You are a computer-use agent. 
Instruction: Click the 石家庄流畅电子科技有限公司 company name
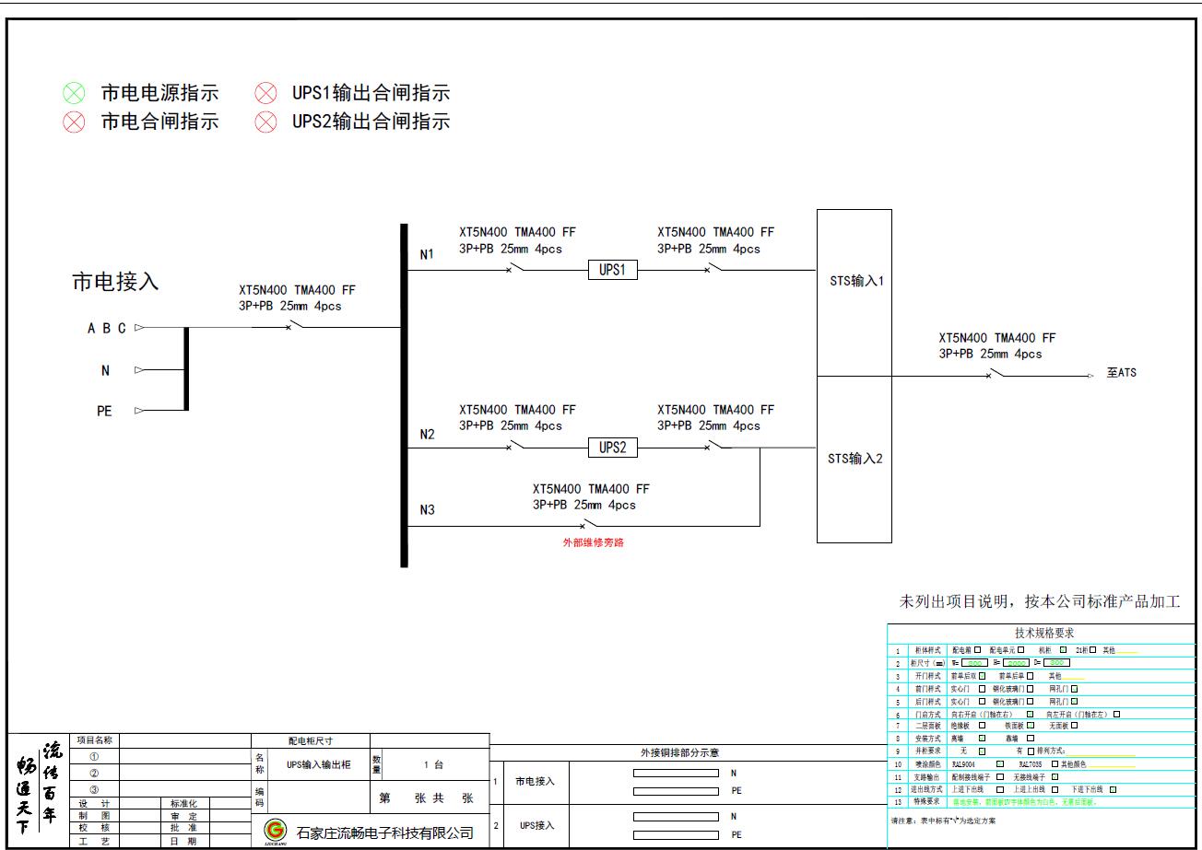tap(384, 833)
